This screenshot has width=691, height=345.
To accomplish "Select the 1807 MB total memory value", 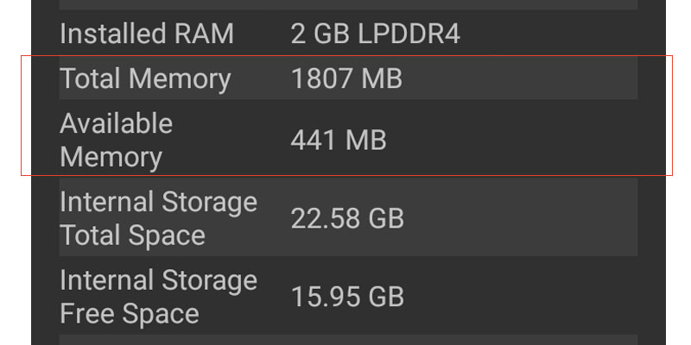I will point(346,78).
